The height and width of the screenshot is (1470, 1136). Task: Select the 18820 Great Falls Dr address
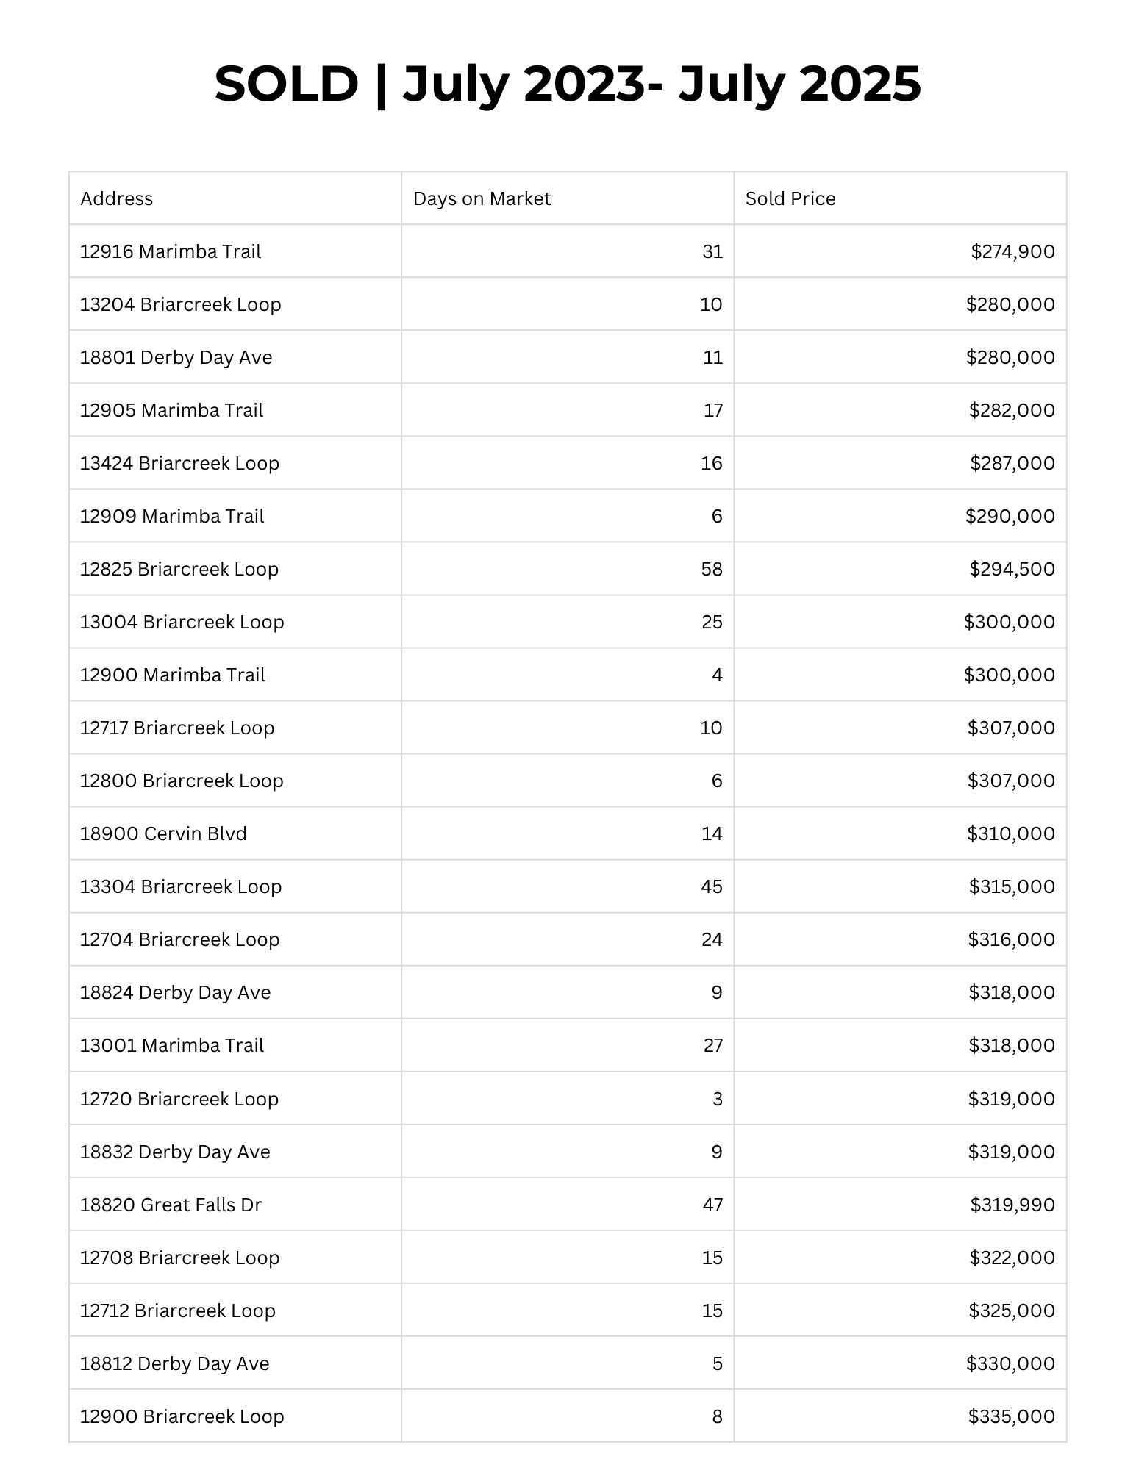[171, 1205]
